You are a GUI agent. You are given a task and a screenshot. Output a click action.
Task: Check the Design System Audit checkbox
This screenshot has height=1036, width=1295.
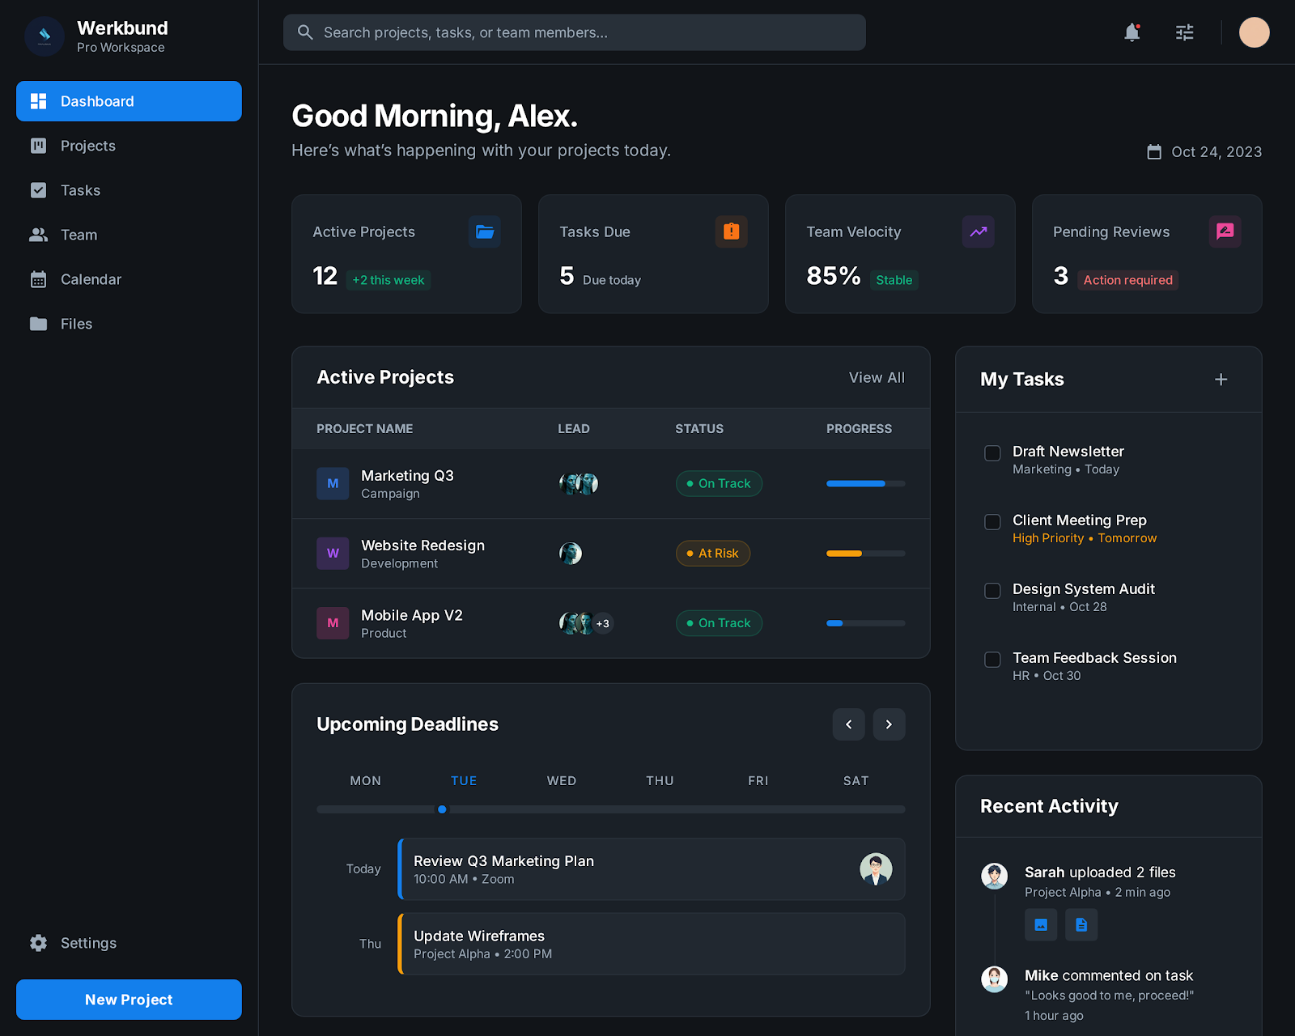coord(992,591)
